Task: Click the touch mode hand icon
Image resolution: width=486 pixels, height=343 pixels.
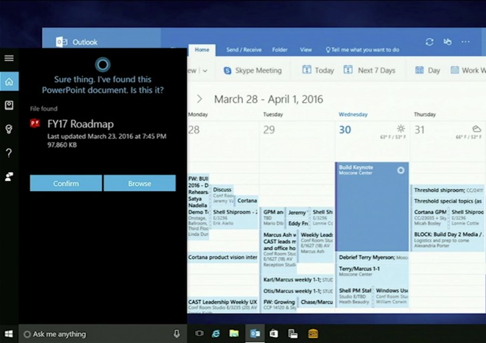Action: click(x=447, y=42)
